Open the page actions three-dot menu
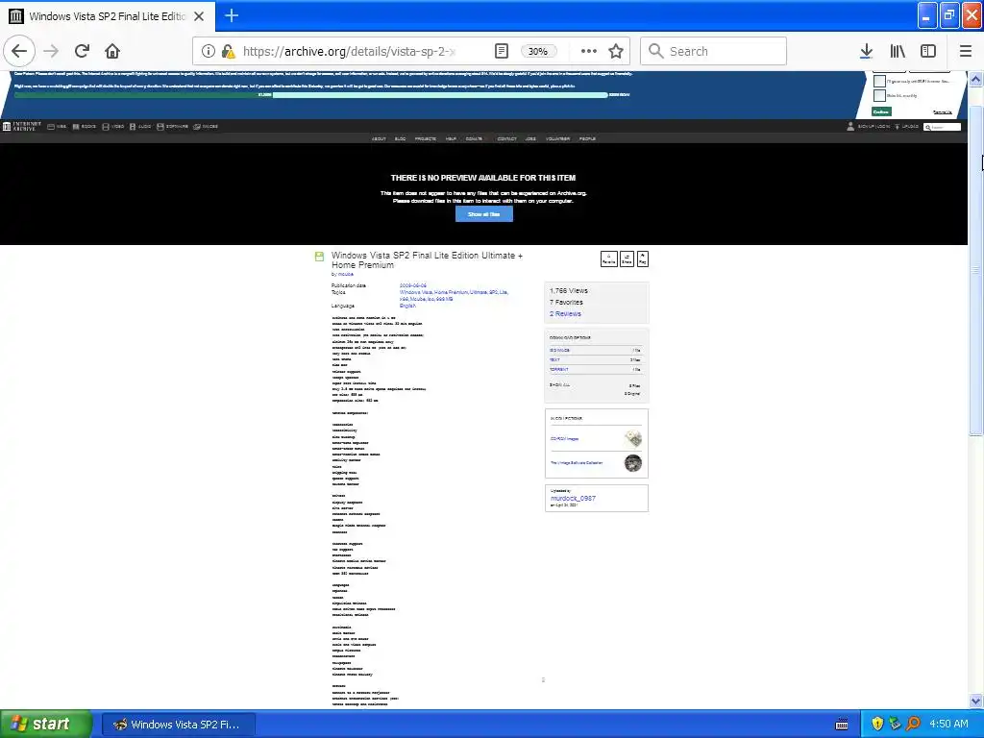984x738 pixels. (589, 52)
